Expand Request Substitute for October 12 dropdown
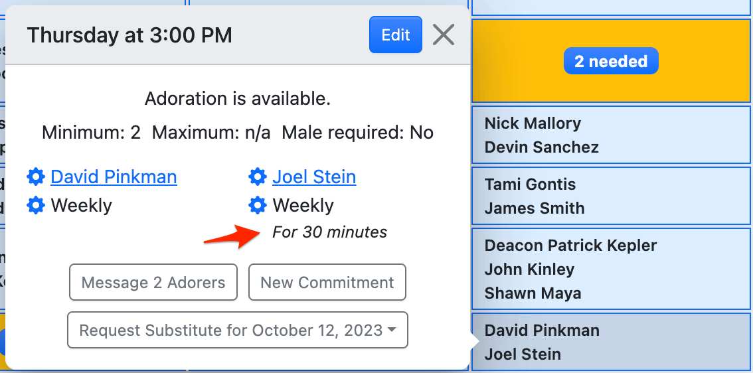Viewport: 753px width, 373px height. point(238,331)
